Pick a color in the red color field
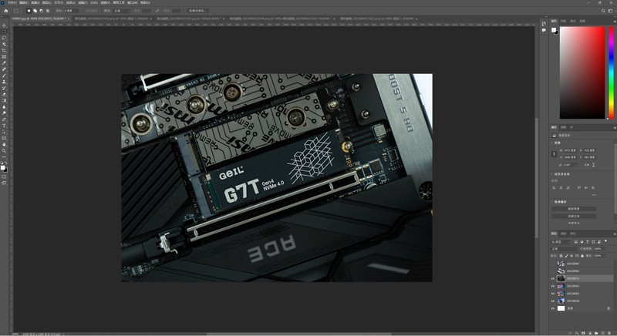The width and height of the screenshot is (617, 336). pos(582,72)
